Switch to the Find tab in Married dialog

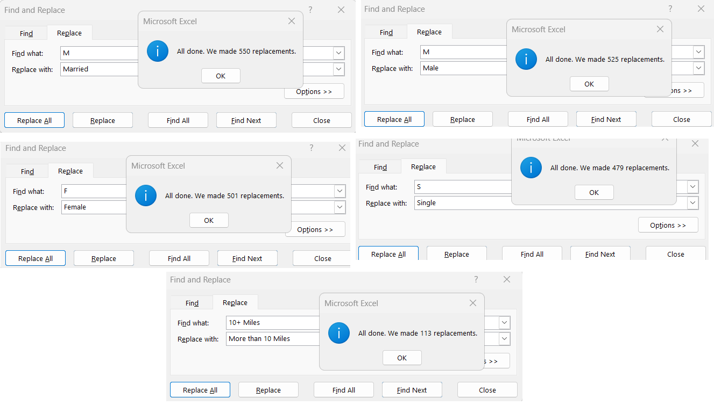tap(26, 33)
